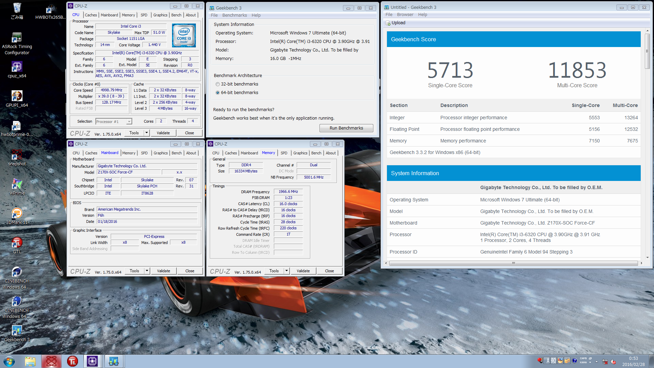Click the network tray icon

(x=605, y=361)
